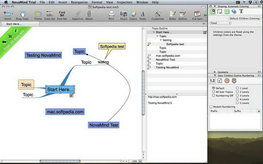Enable Restart Numbering checkbox
The height and width of the screenshot is (164, 263).
211,106
